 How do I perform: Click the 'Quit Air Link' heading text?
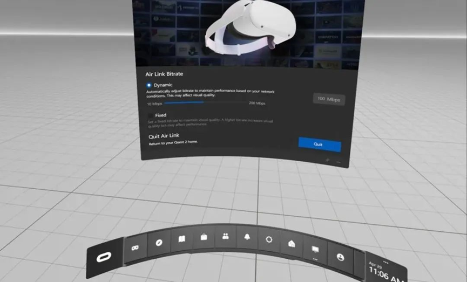164,136
